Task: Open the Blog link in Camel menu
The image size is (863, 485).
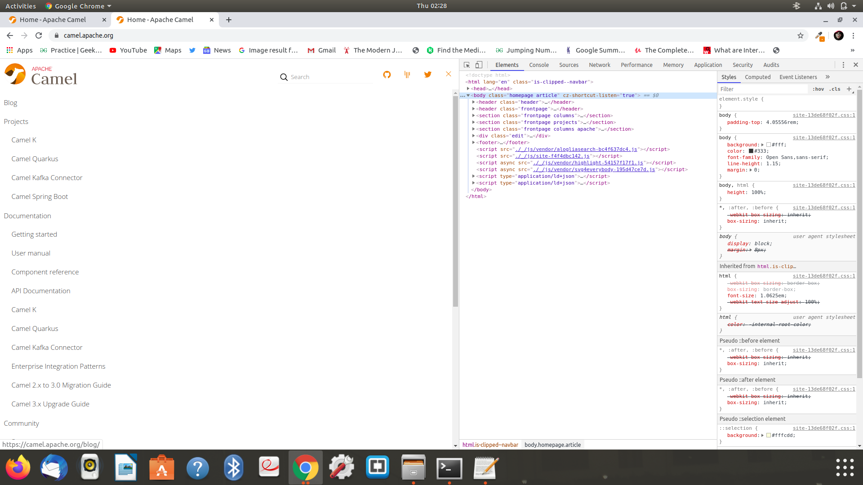Action: click(10, 103)
